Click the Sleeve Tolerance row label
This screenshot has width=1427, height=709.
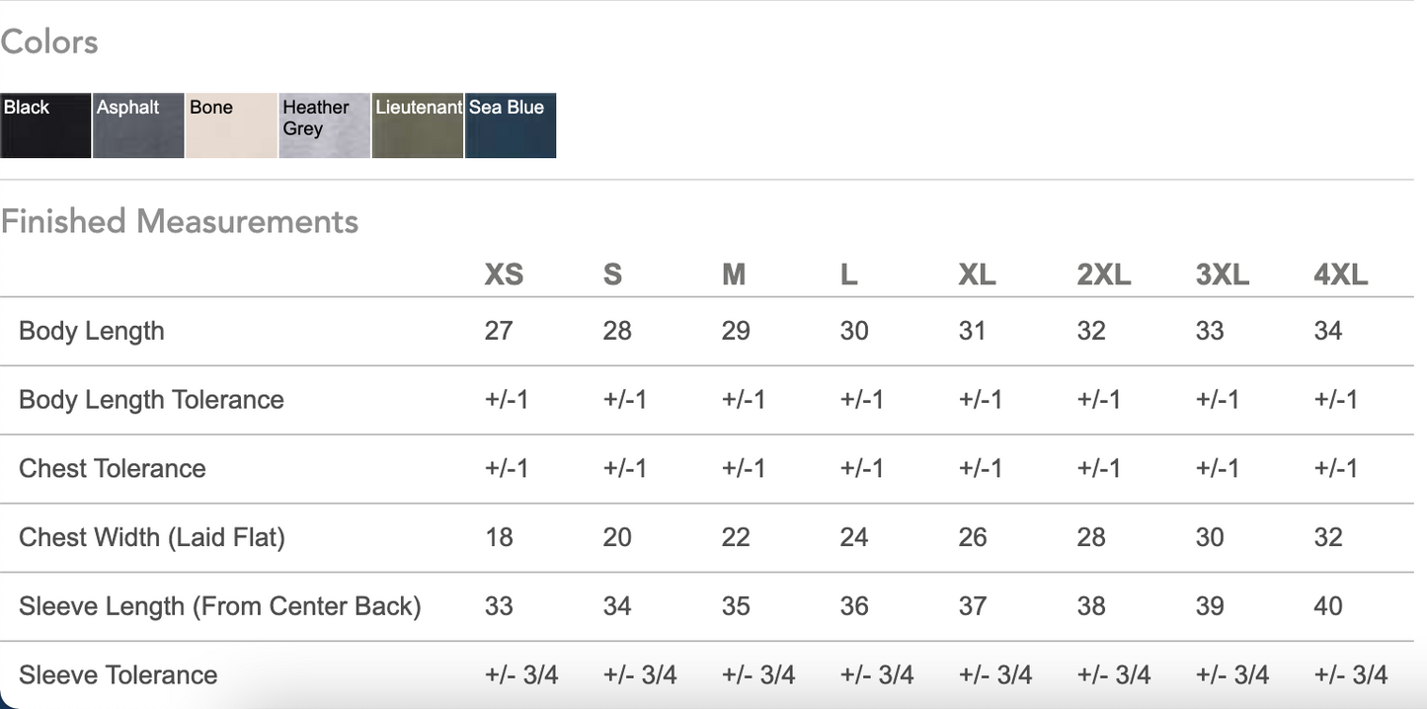coord(119,675)
